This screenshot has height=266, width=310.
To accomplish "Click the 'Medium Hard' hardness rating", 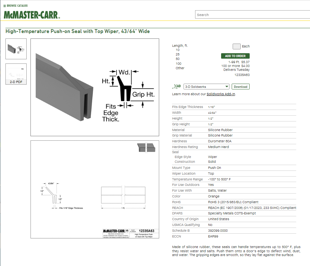I will (x=219, y=147).
